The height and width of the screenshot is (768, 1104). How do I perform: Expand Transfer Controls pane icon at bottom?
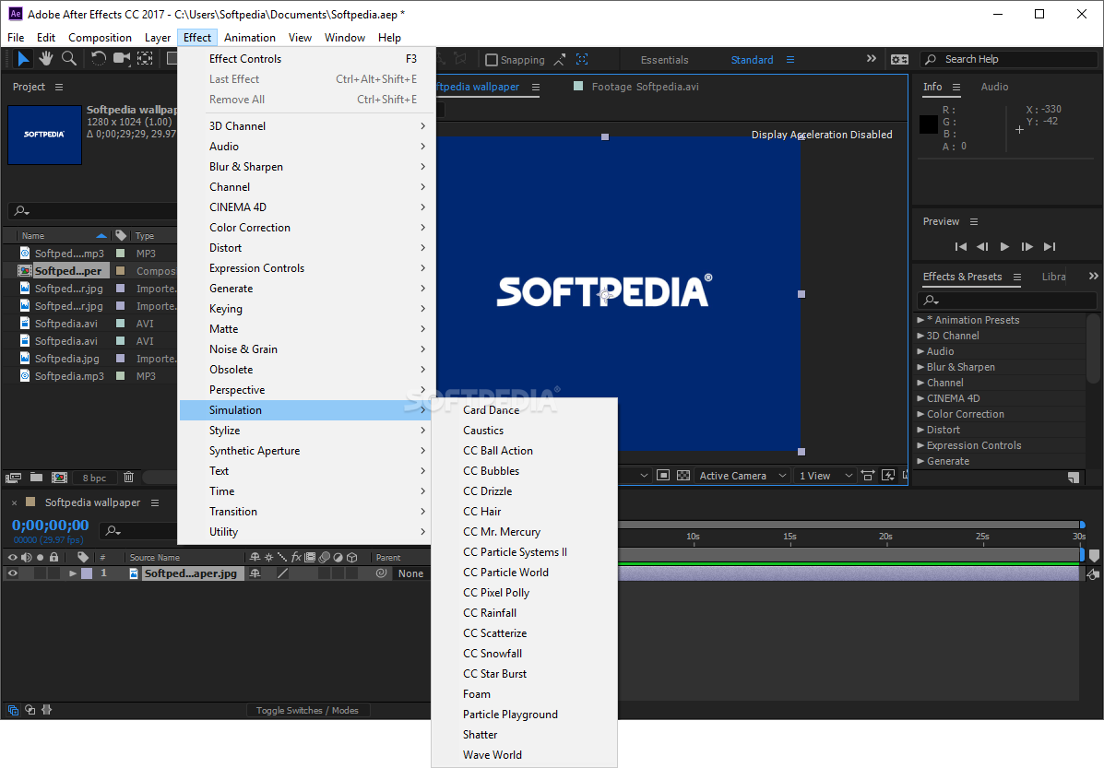30,710
